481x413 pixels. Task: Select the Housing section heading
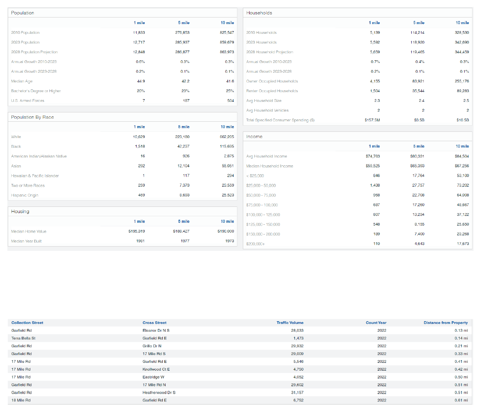[20, 212]
